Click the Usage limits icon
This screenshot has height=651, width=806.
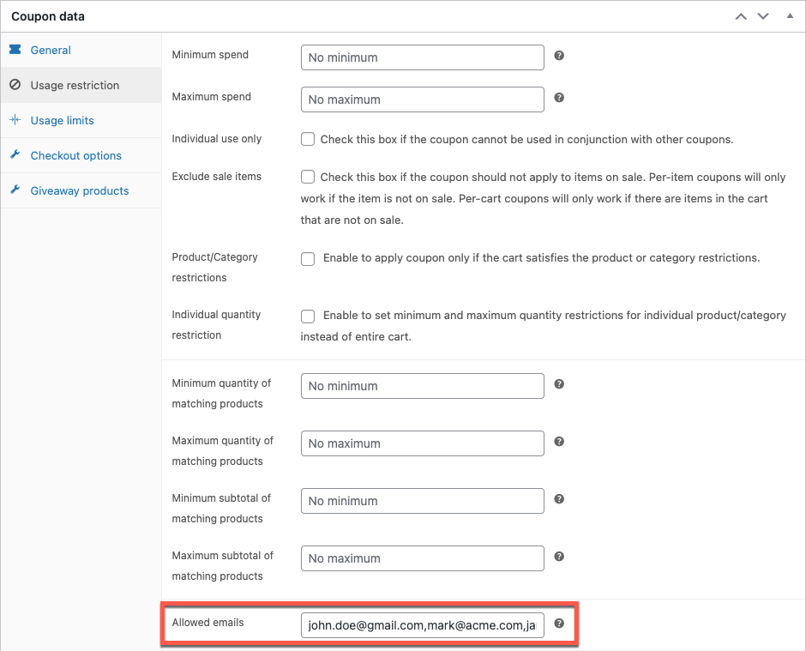coord(15,120)
